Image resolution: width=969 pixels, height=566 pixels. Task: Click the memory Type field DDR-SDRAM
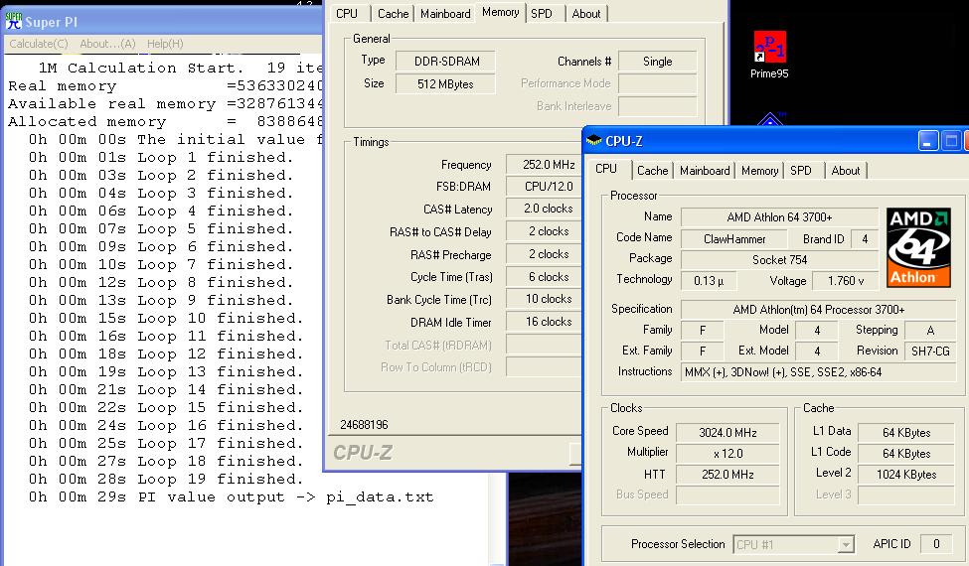point(446,62)
